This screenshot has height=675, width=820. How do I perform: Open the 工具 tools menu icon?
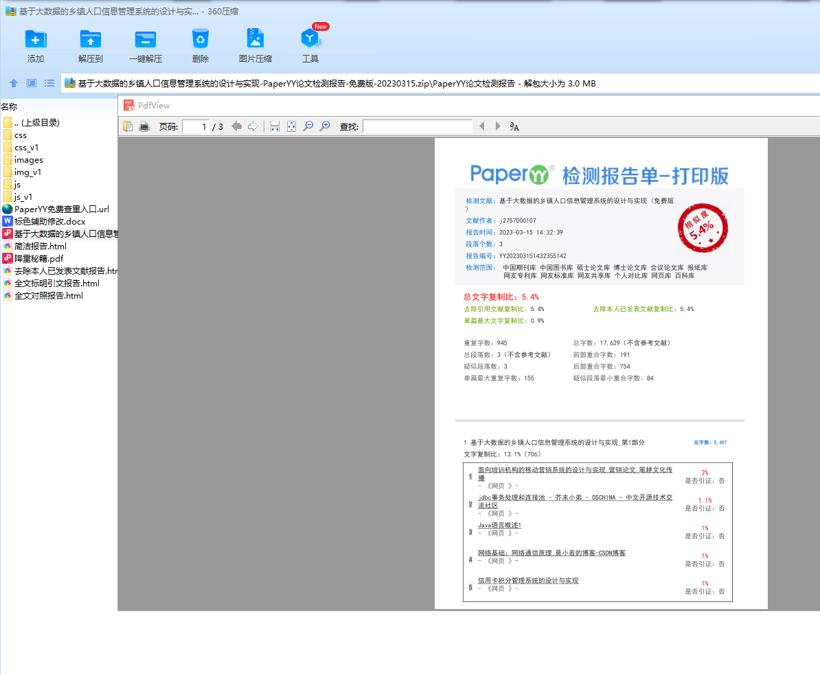tap(310, 39)
